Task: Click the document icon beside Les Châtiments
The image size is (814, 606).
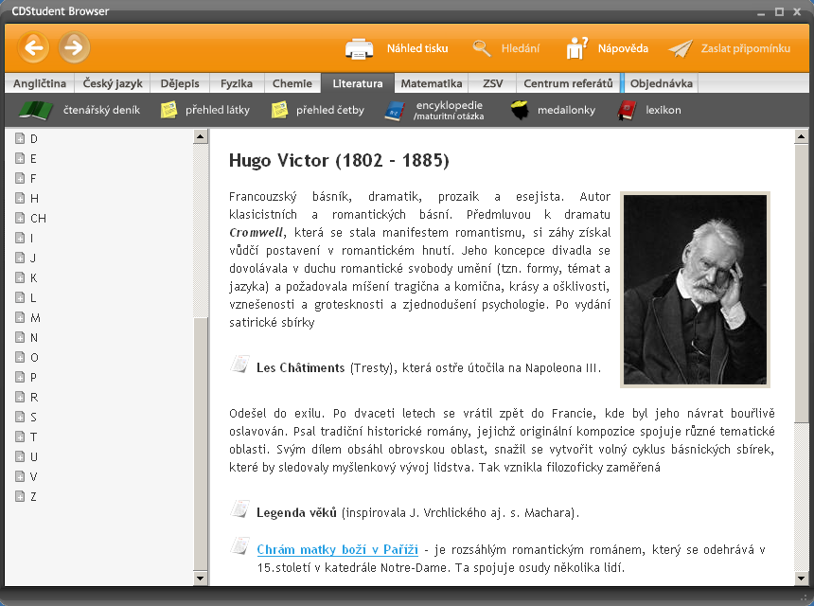Action: tap(239, 364)
